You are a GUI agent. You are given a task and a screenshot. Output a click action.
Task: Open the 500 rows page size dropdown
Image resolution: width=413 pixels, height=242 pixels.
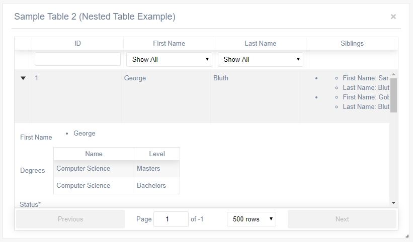(x=251, y=219)
